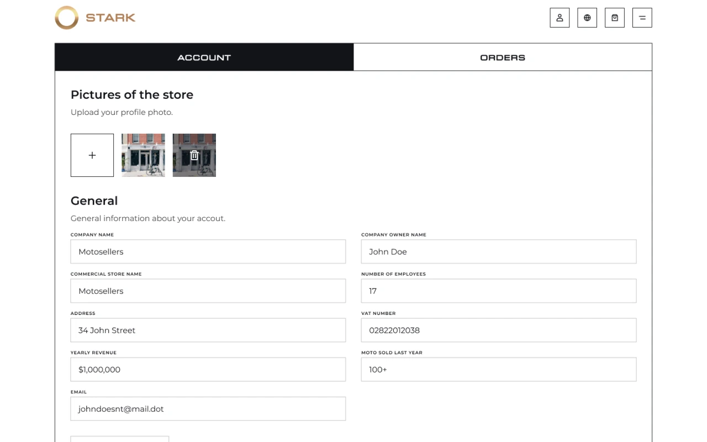Viewport: 707px width, 442px height.
Task: Click 'General information about your accout.' text
Action: pyautogui.click(x=148, y=218)
